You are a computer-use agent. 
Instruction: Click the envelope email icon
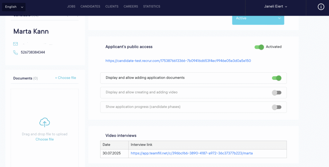[x=15, y=44]
